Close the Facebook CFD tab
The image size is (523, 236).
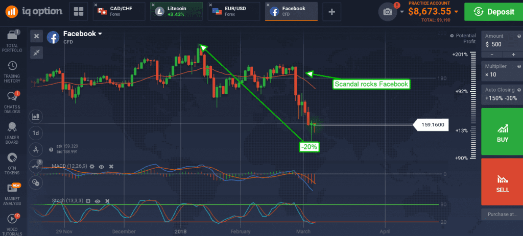pyautogui.click(x=268, y=5)
